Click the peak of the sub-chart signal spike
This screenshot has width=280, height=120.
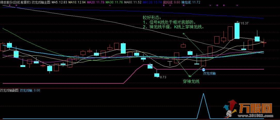tap(203, 94)
